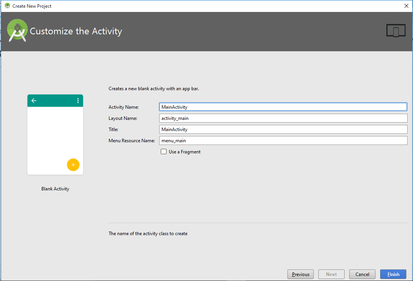The width and height of the screenshot is (413, 281).
Task: Click the Activity Name label
Action: 124,107
